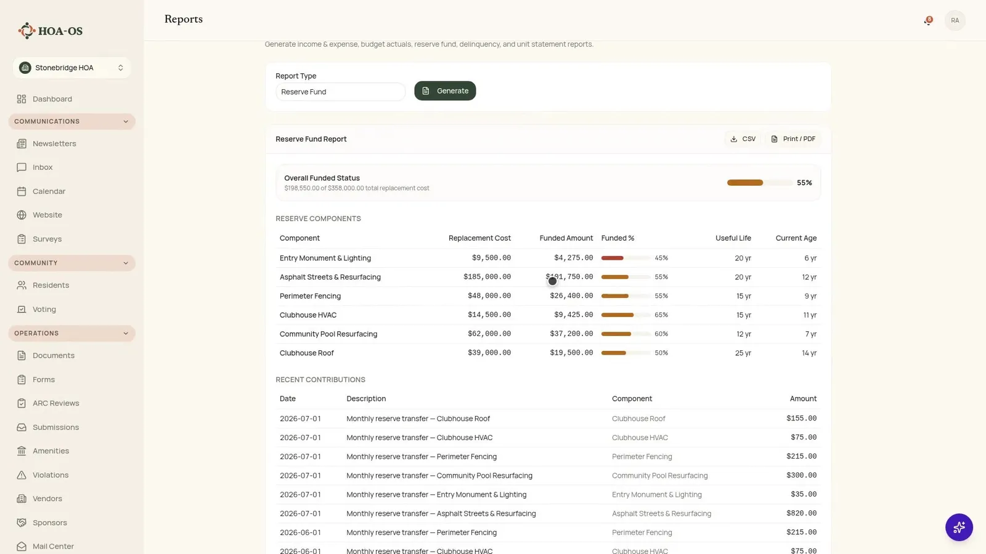Click Reserve Fund Report heading
Screen dimensions: 986x554
click(x=311, y=139)
